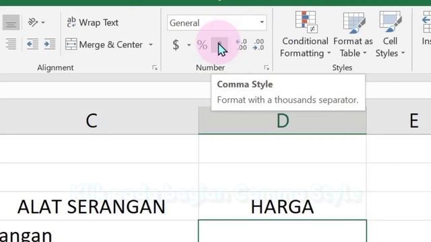This screenshot has height=242, width=431.
Task: Open the Alignment settings dialog launcher
Action: [x=155, y=67]
